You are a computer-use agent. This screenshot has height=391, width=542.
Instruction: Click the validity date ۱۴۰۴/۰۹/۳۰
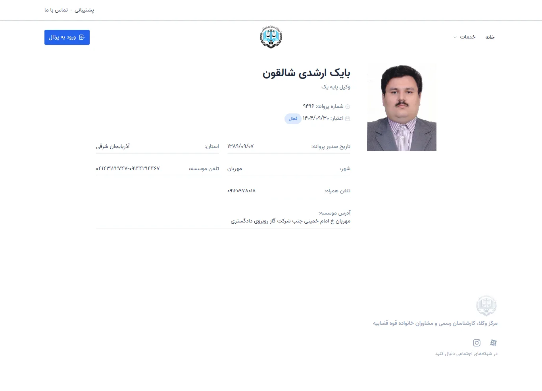pyautogui.click(x=316, y=118)
